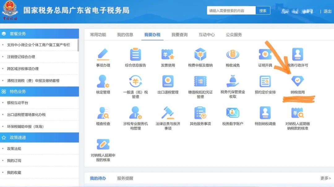Image resolution: width=334 pixels, height=187 pixels.
Task: Open the 核定管理 person icon
Action: pyautogui.click(x=103, y=81)
